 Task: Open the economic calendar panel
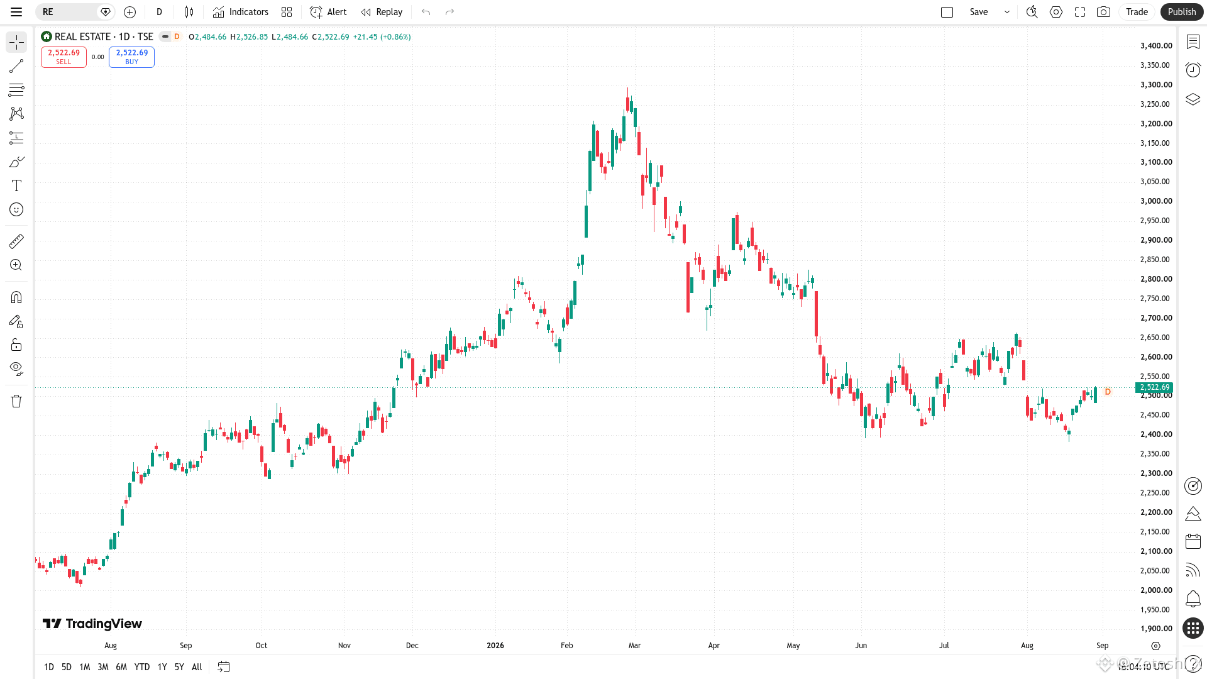[x=1193, y=541]
